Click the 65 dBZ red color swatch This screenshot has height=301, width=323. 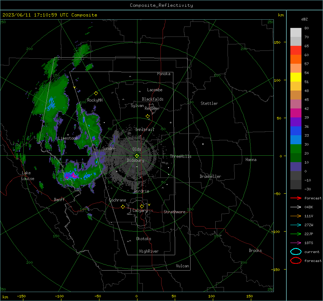296,50
